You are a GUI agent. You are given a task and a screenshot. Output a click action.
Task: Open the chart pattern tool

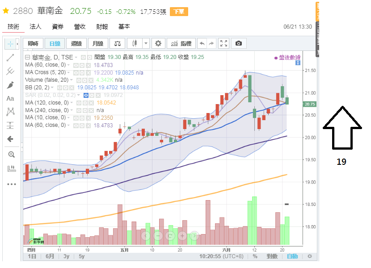[x=10, y=111]
